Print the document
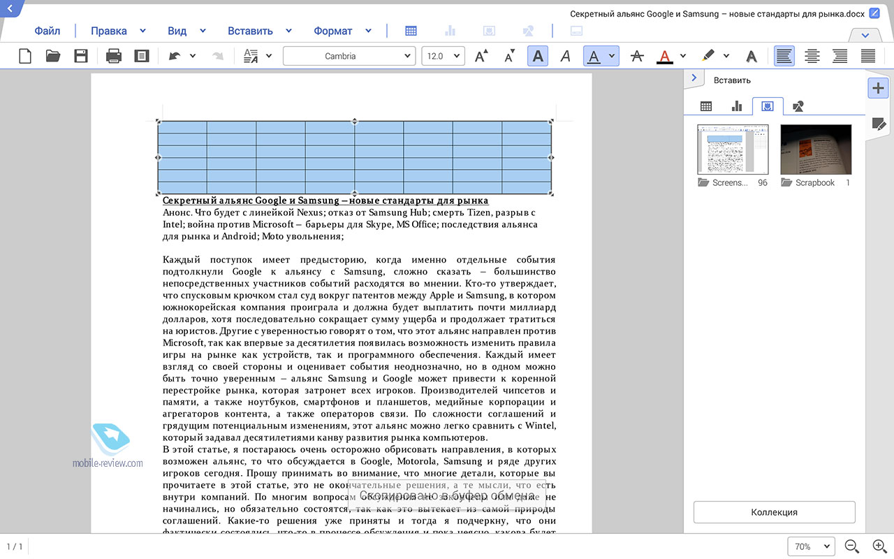894x559 pixels. tap(114, 57)
